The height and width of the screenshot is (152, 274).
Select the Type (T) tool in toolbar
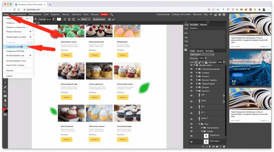5,82
